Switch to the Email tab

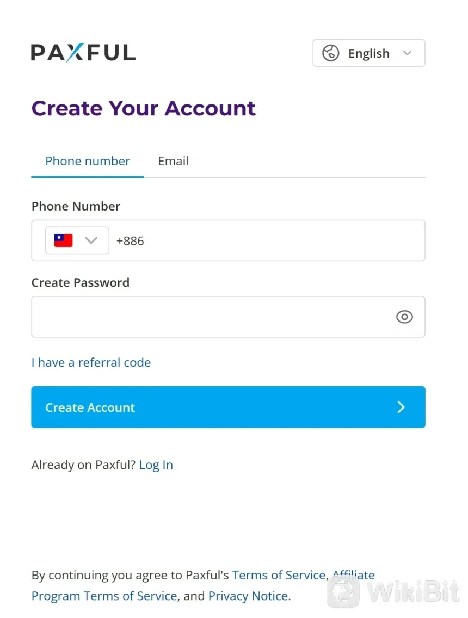pos(173,161)
